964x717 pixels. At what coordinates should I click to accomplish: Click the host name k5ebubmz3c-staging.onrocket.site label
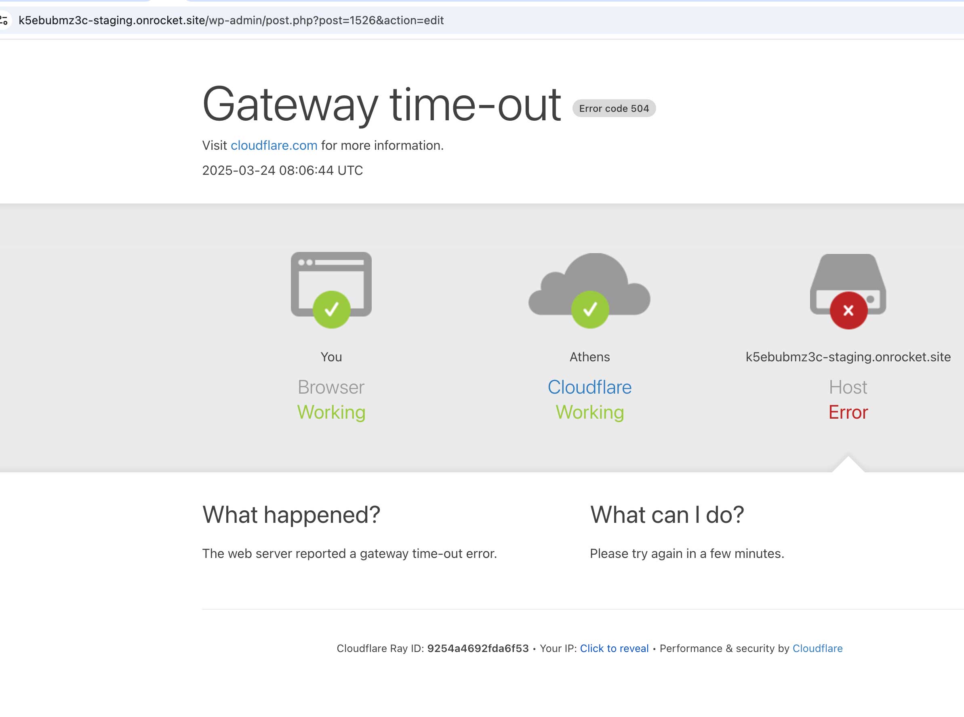[x=848, y=357]
